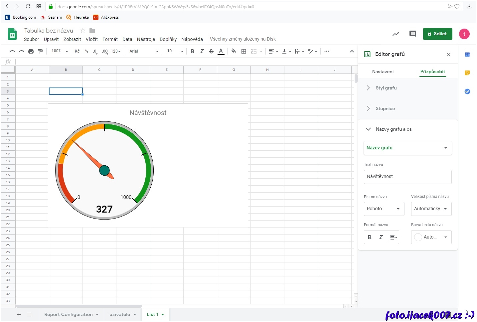Open the comments history icon

coord(412,34)
